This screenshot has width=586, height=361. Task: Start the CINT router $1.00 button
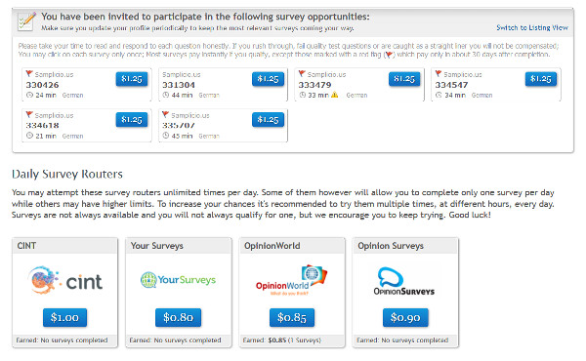[x=65, y=318]
